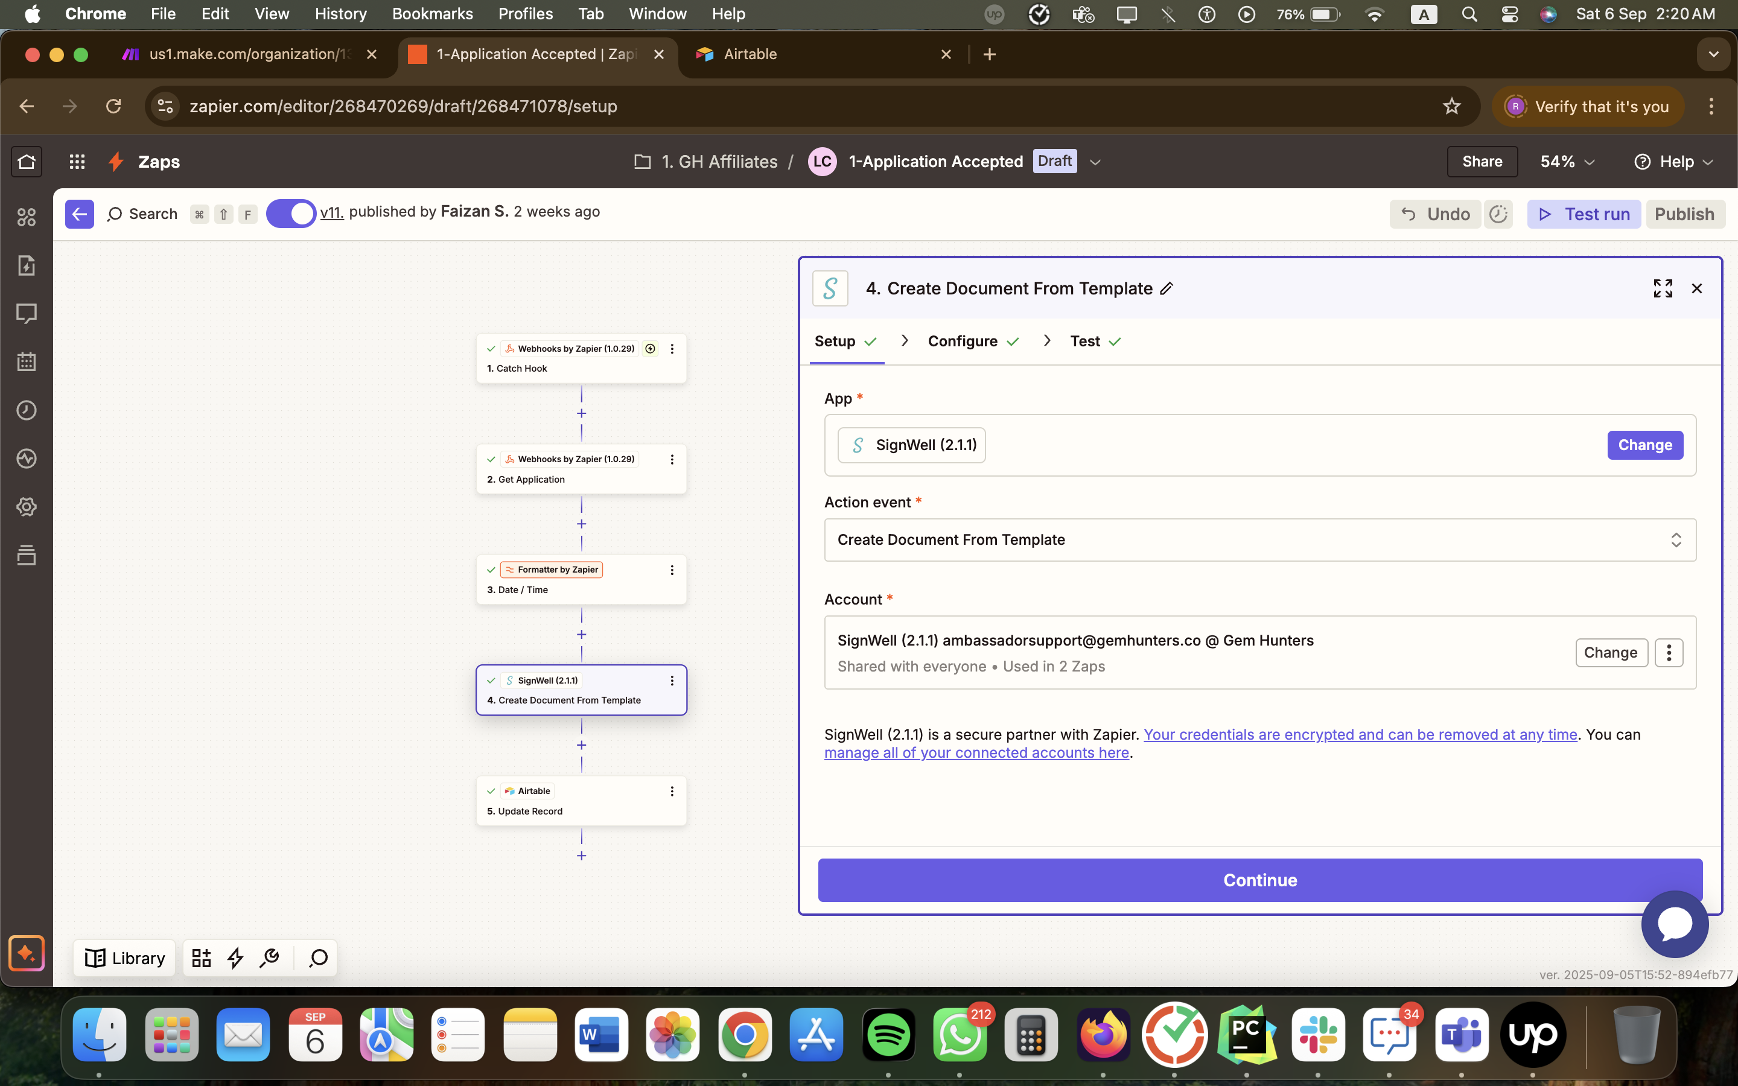Toggle the Zap on/off switch near v11

[x=291, y=212]
